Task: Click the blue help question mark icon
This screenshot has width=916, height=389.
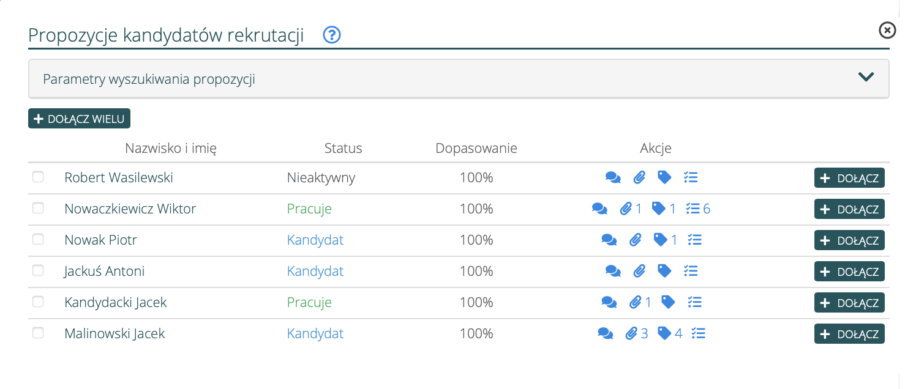Action: 332,35
